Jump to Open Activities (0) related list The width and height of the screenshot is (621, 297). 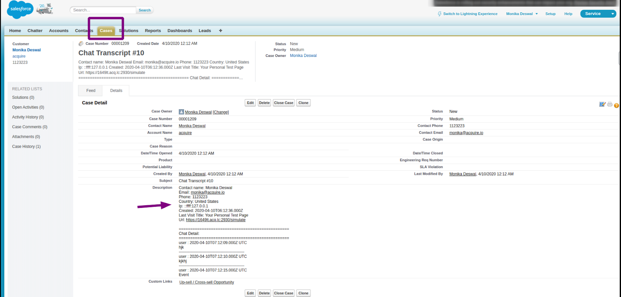coord(28,107)
